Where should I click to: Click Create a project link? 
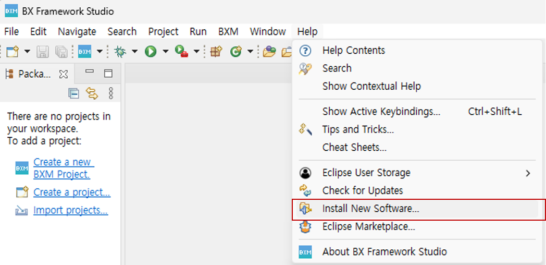pyautogui.click(x=72, y=192)
